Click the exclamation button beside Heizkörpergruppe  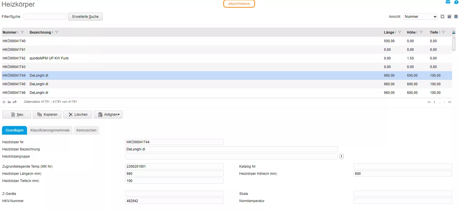pyautogui.click(x=341, y=156)
